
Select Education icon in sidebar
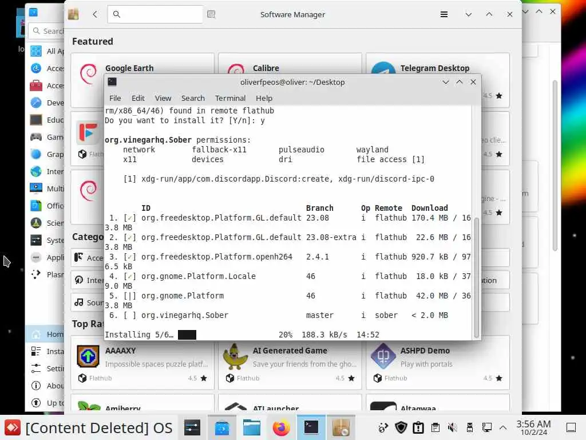tap(36, 120)
